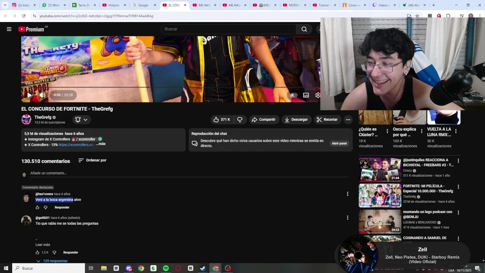Switch to the WhatsApp browser tab

[x=54, y=5]
